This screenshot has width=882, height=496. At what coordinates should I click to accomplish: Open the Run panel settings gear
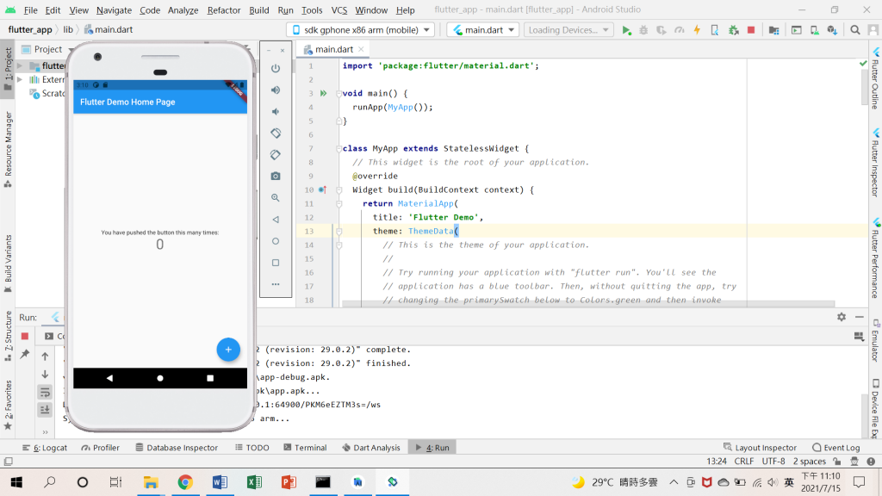(x=842, y=317)
